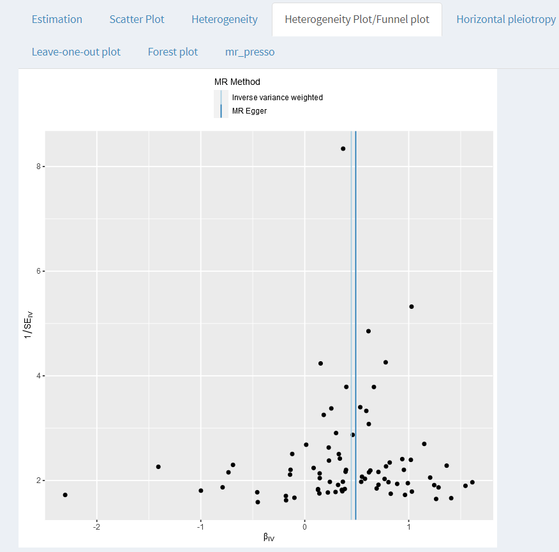This screenshot has height=552, width=559.
Task: Click the Heterogeneity Plot/Funnel plot tab
Action: coord(357,19)
